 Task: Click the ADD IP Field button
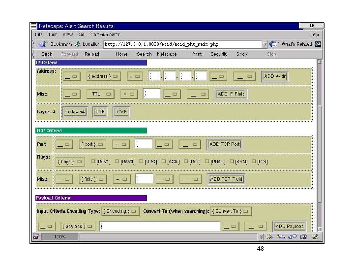coord(231,94)
